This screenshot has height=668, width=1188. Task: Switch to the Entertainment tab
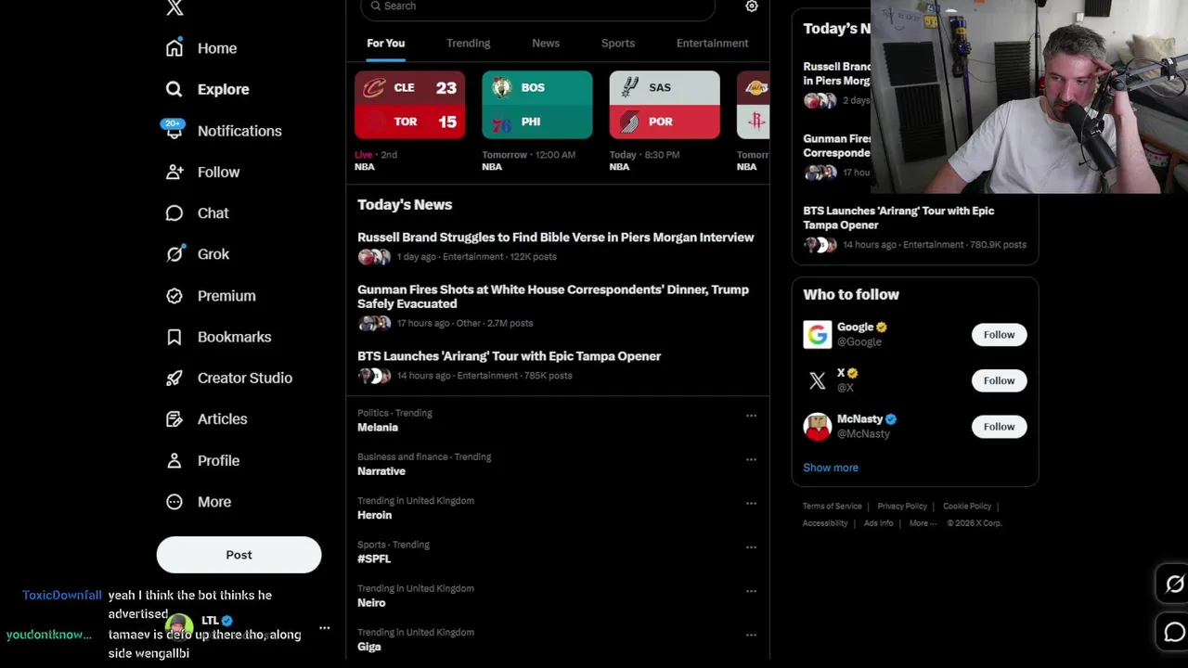(x=712, y=43)
